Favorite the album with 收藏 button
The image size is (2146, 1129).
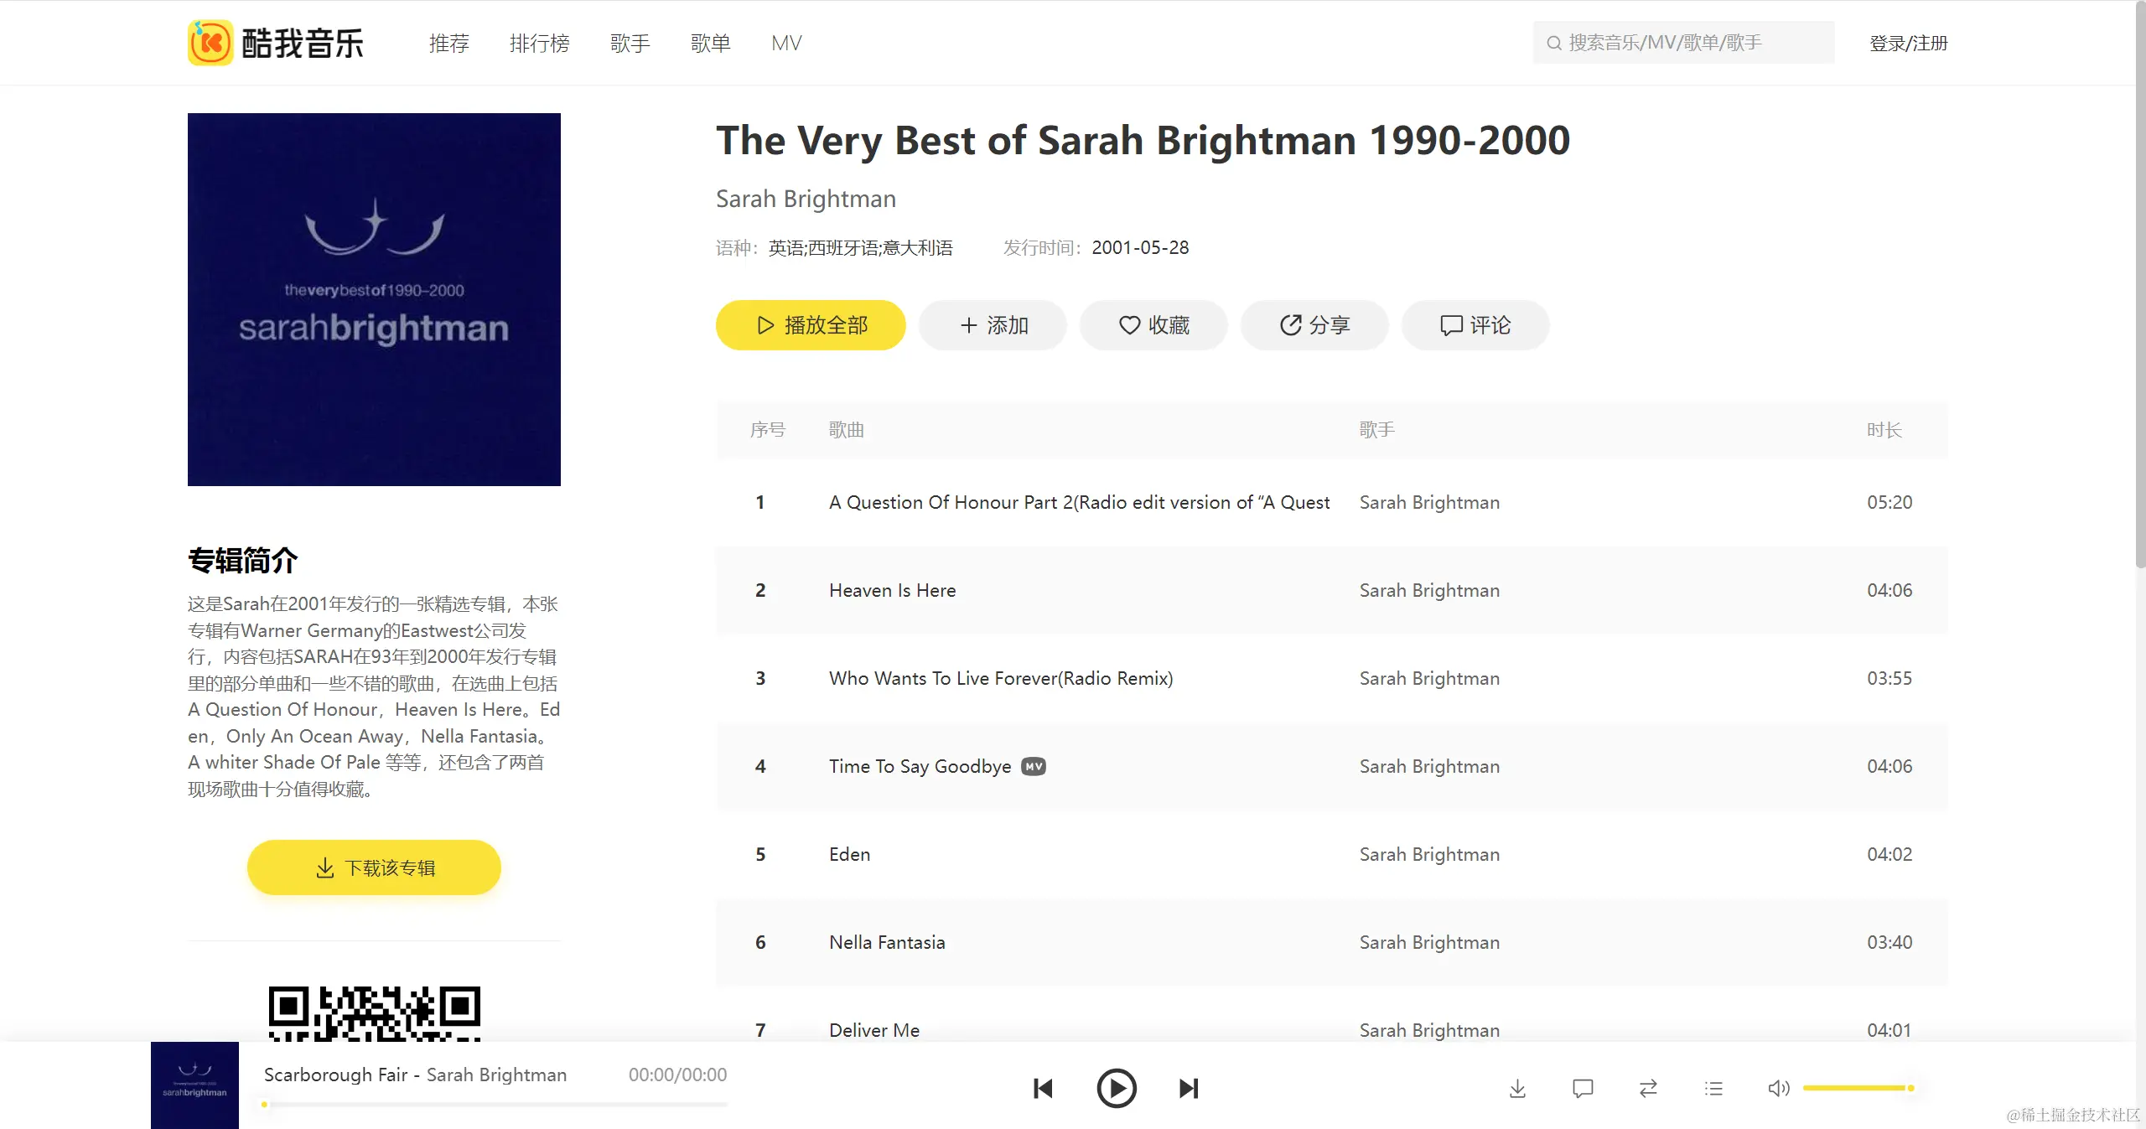[x=1154, y=325]
